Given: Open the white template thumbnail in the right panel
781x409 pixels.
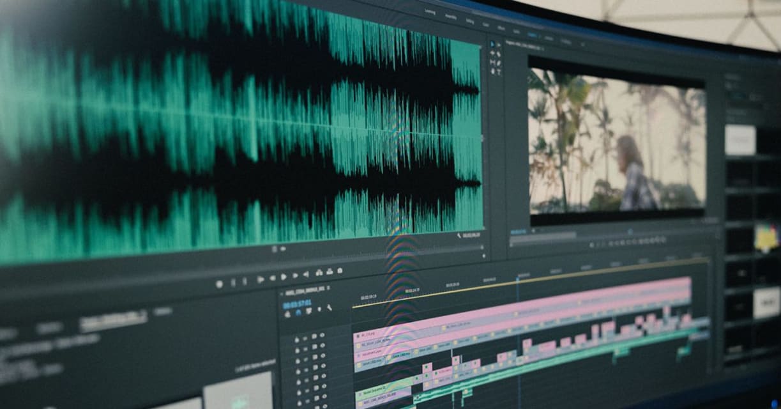Looking at the screenshot, I should click(x=740, y=139).
